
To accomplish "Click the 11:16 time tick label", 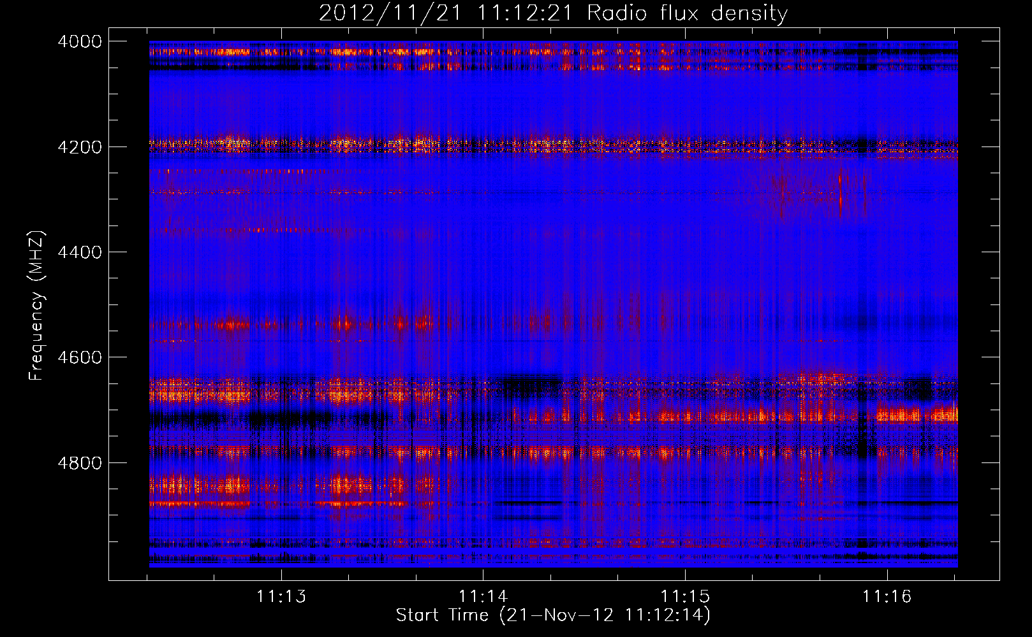I will (887, 596).
